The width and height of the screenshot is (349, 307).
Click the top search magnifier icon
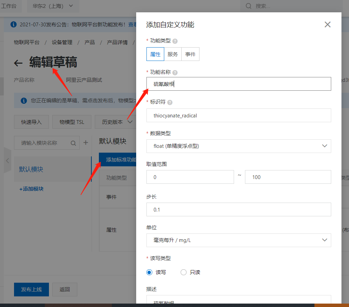click(248, 6)
